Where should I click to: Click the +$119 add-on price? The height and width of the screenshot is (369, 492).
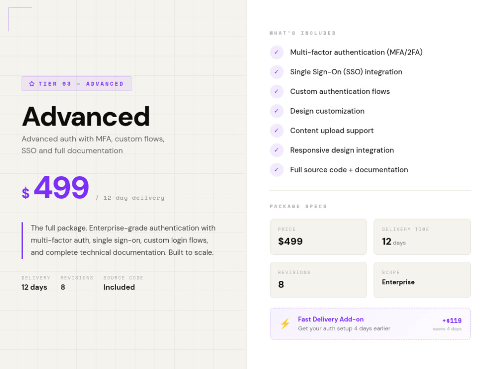tap(452, 321)
